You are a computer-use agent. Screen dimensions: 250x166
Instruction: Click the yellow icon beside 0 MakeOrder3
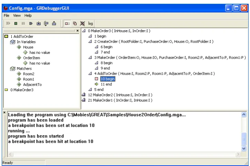tap(7, 90)
